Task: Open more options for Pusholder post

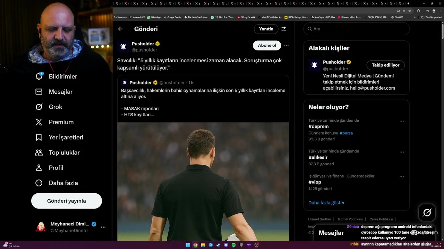Action: click(286, 45)
